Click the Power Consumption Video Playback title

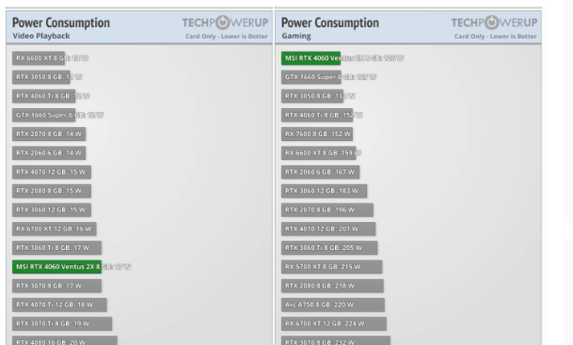[x=61, y=27]
